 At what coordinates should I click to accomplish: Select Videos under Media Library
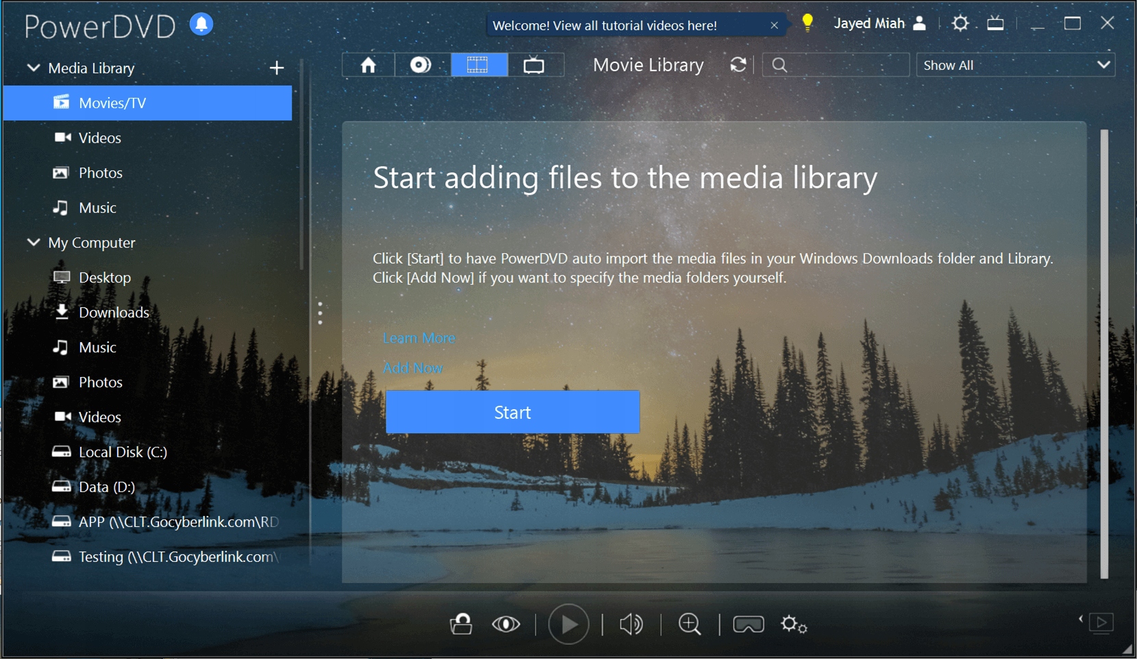point(99,138)
